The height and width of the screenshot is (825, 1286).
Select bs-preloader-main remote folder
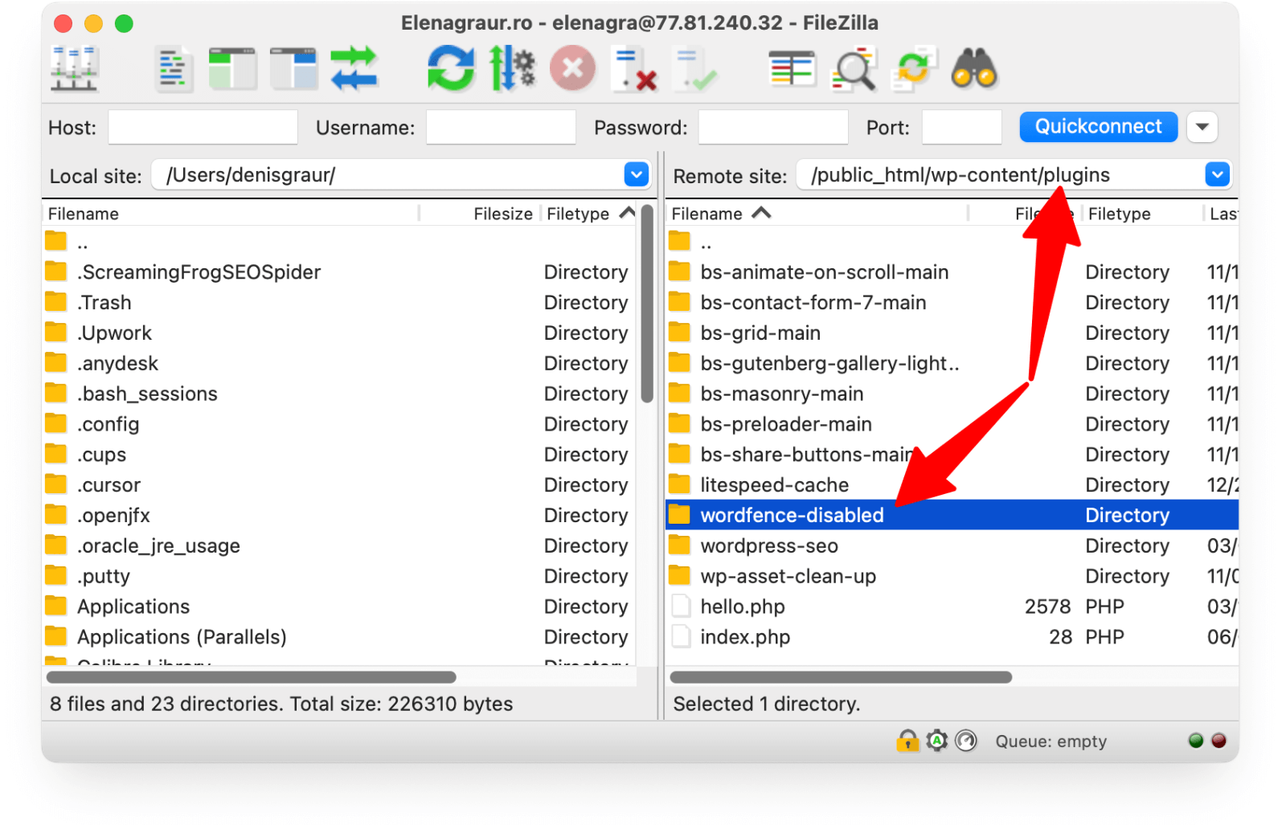[952, 423]
